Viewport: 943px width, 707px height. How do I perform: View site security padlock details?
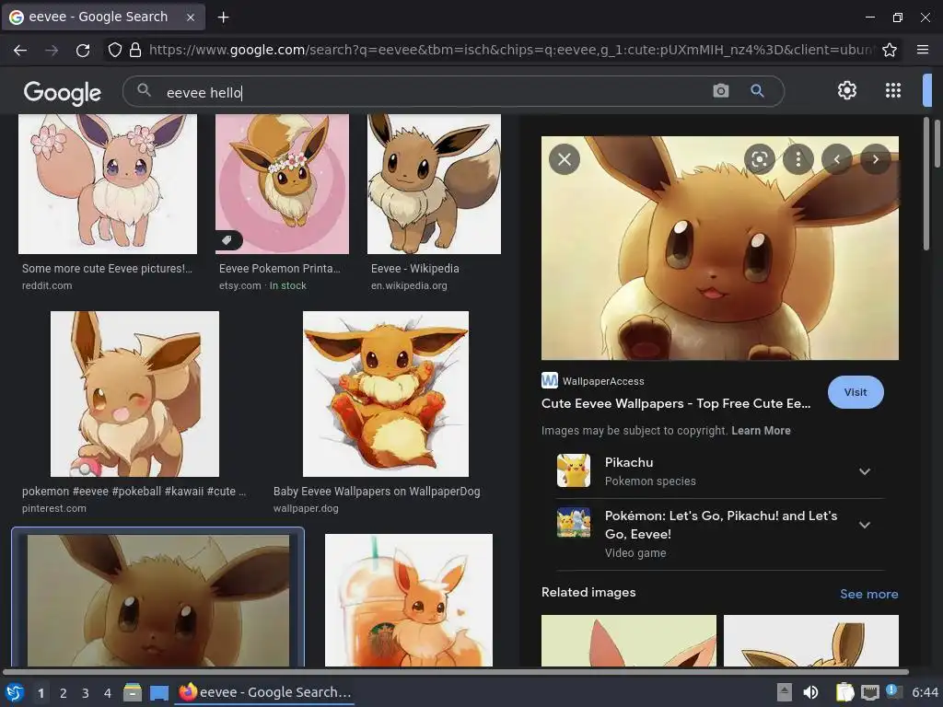pos(135,50)
